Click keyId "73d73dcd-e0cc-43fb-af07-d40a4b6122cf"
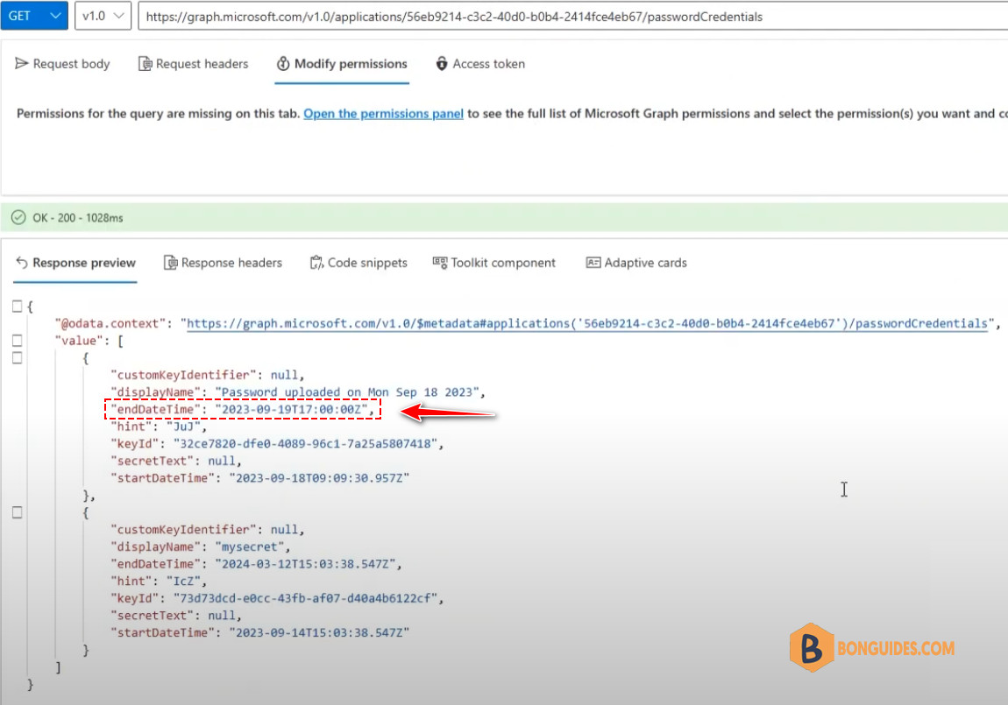 305,598
